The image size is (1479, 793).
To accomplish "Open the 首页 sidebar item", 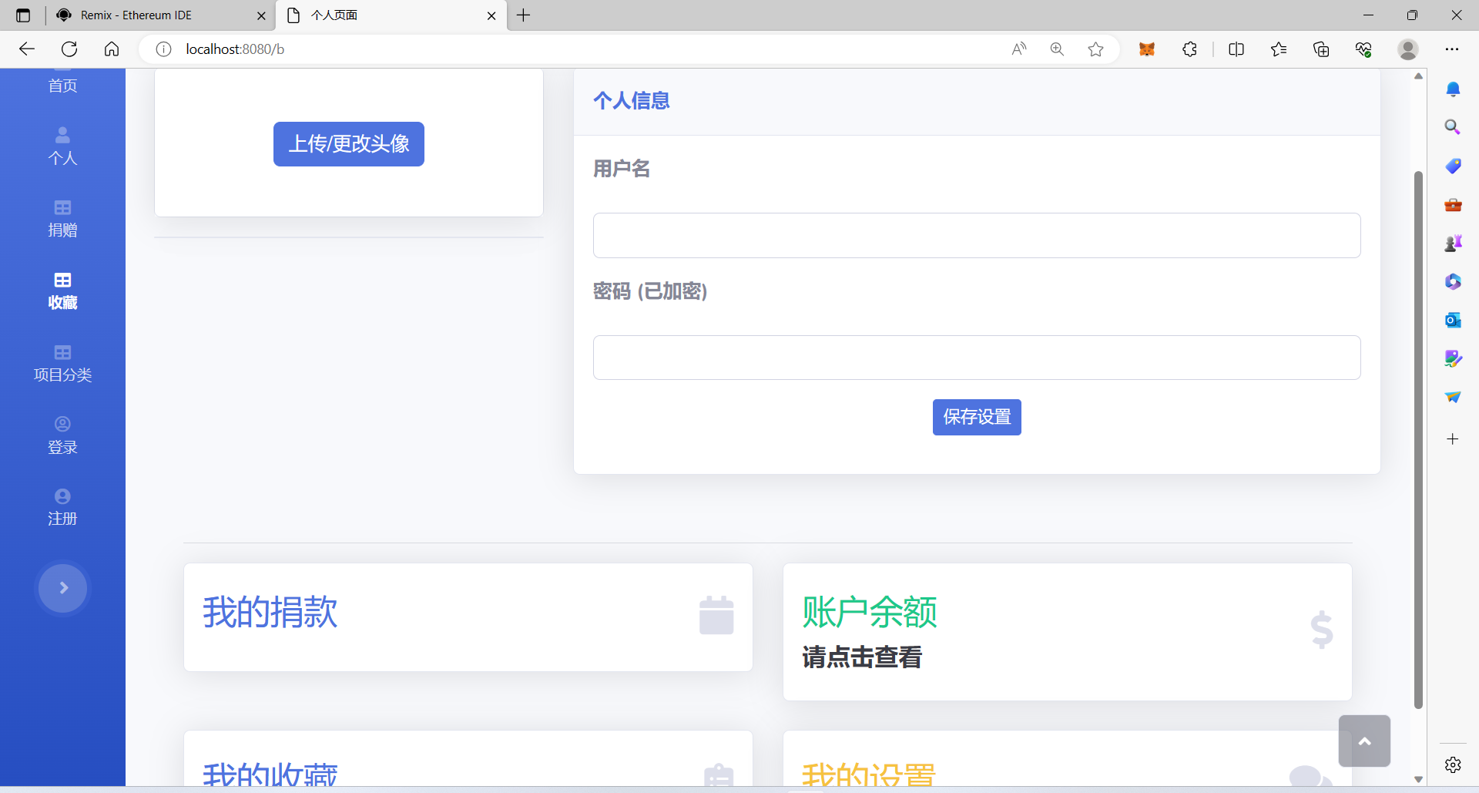I will (x=62, y=85).
